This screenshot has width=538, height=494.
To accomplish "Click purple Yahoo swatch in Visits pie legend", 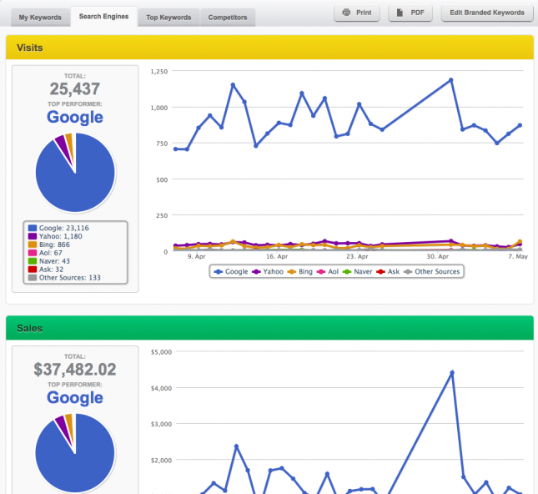I will pos(33,236).
